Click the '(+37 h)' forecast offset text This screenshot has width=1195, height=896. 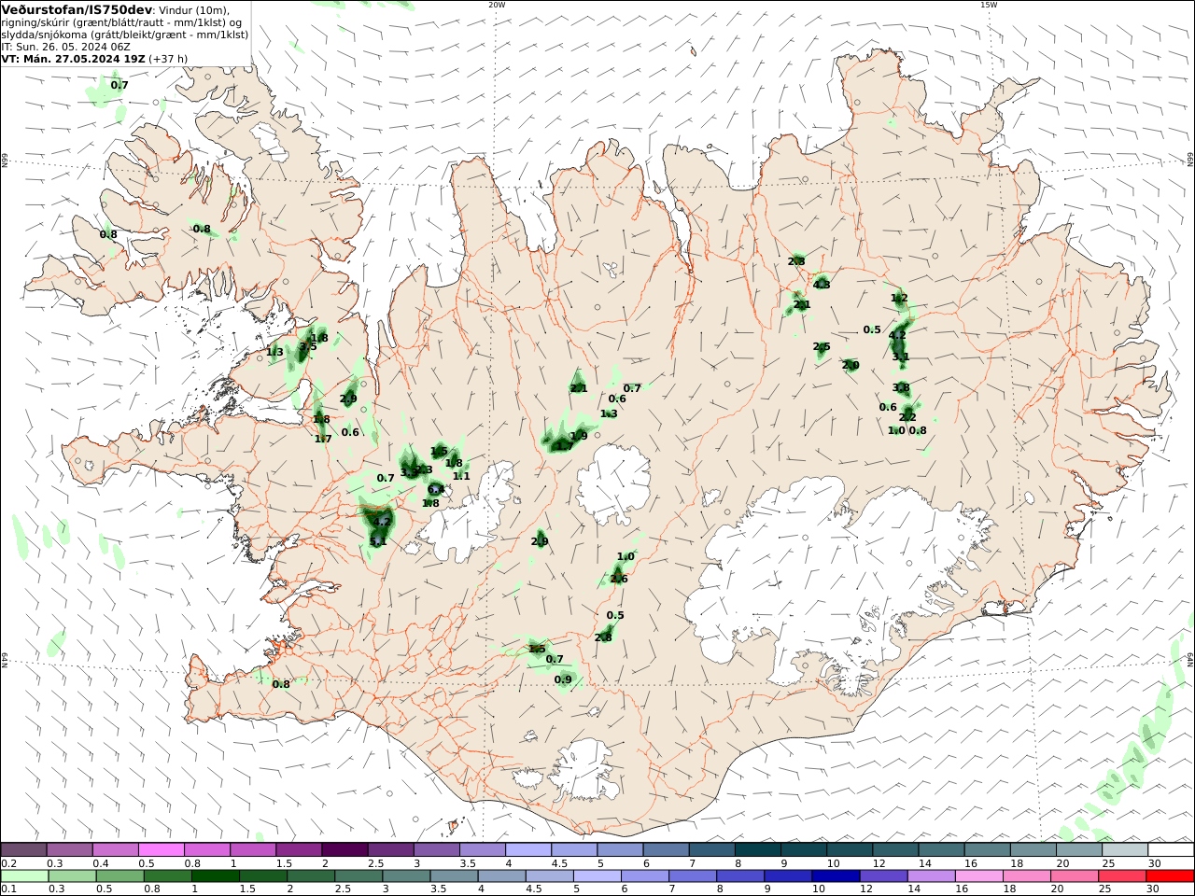168,58
